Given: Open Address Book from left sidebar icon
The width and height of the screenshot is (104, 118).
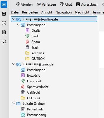Looking at the screenshot, I should 4,14.
